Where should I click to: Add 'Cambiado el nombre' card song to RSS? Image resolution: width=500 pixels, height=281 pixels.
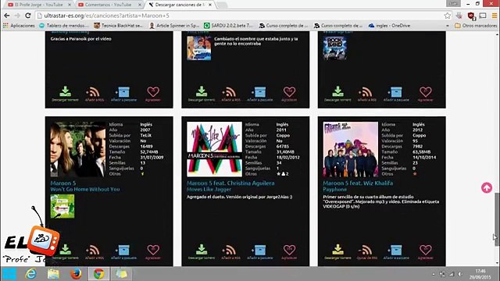coord(230,94)
